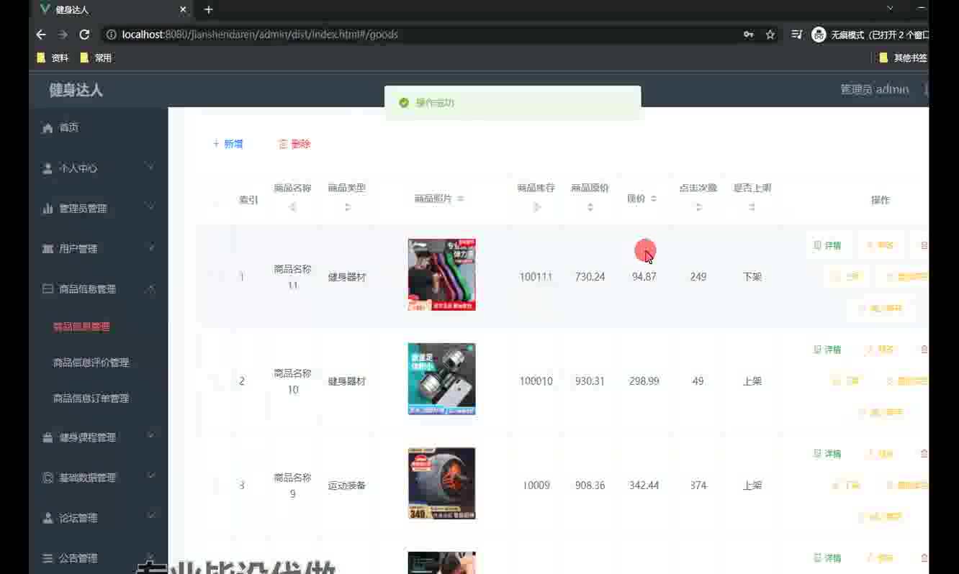
Task: Collapse the 商品信息管理 parent menu
Action: (x=98, y=288)
